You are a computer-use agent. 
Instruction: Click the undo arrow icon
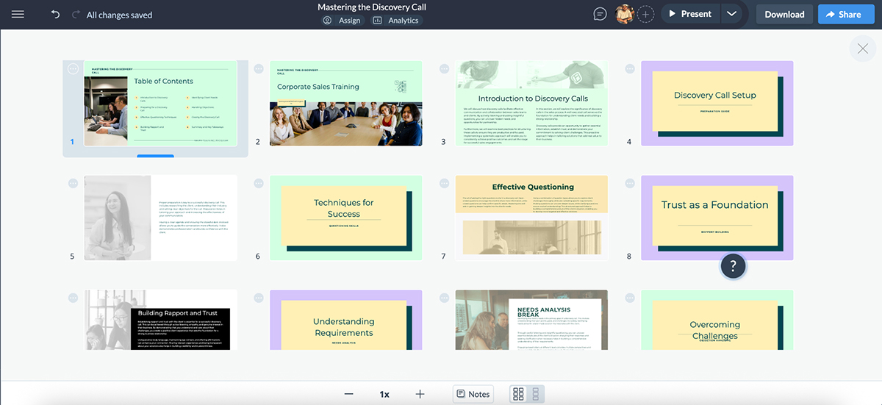[x=55, y=15]
